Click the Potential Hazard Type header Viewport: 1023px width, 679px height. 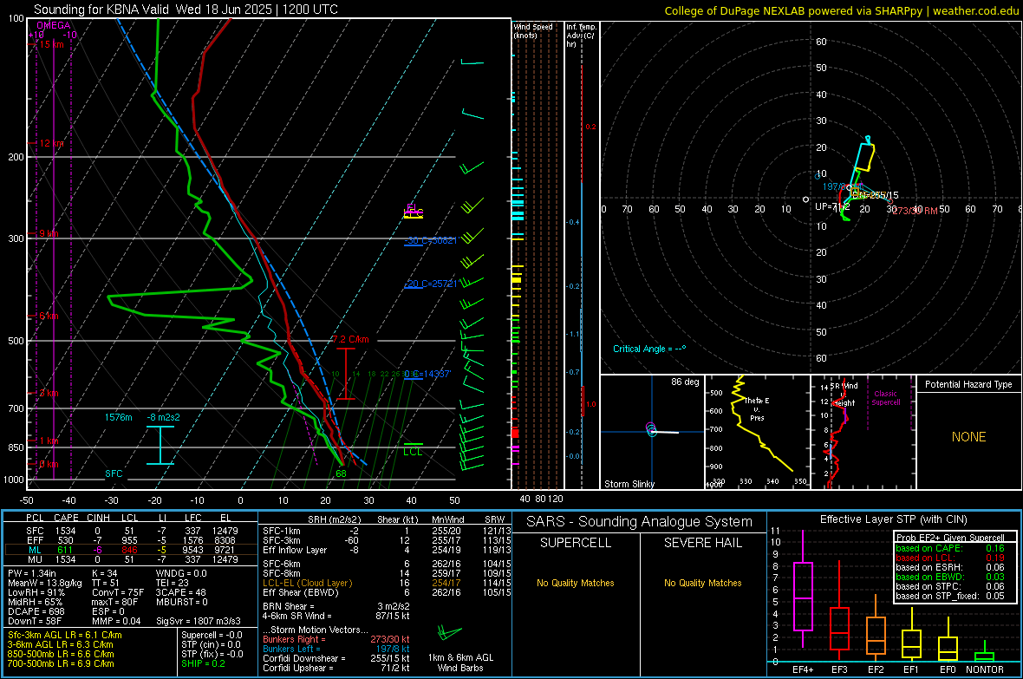pos(969,384)
